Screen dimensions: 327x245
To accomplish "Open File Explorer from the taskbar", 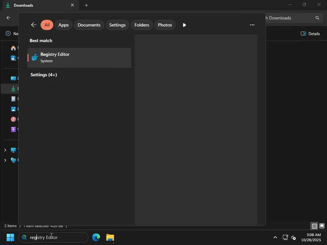I will point(110,237).
